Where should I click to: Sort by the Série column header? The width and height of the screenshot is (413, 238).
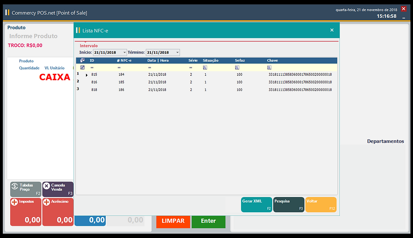pos(193,60)
